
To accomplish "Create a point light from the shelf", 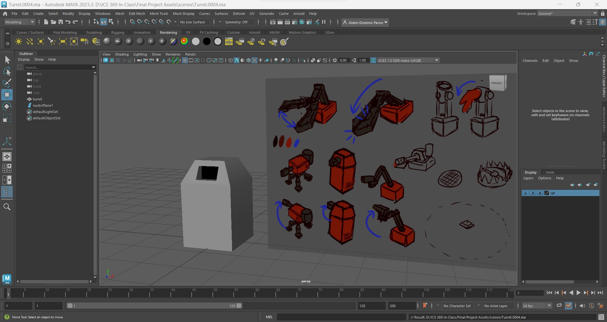I will click(x=41, y=42).
